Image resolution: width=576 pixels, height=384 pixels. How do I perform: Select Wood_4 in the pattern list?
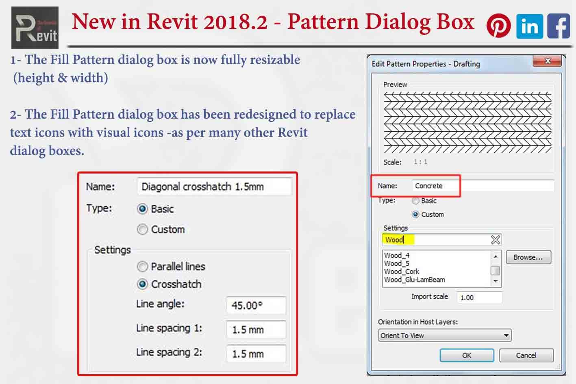point(397,256)
